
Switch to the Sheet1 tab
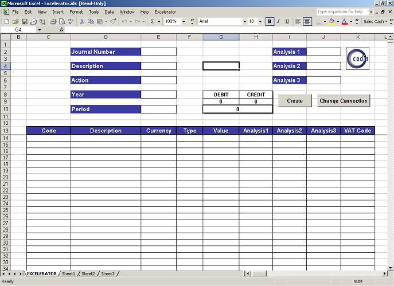coord(68,274)
